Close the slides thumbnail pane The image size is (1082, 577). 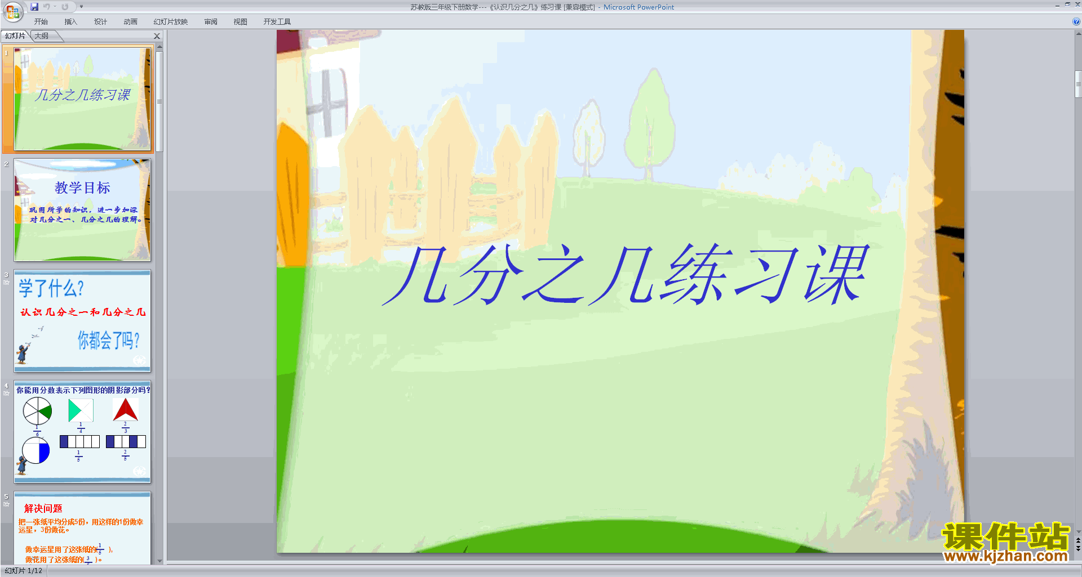[x=157, y=36]
